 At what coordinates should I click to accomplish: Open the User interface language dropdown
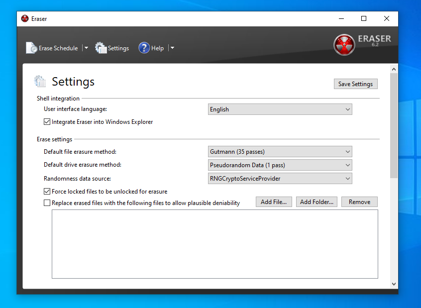(280, 109)
